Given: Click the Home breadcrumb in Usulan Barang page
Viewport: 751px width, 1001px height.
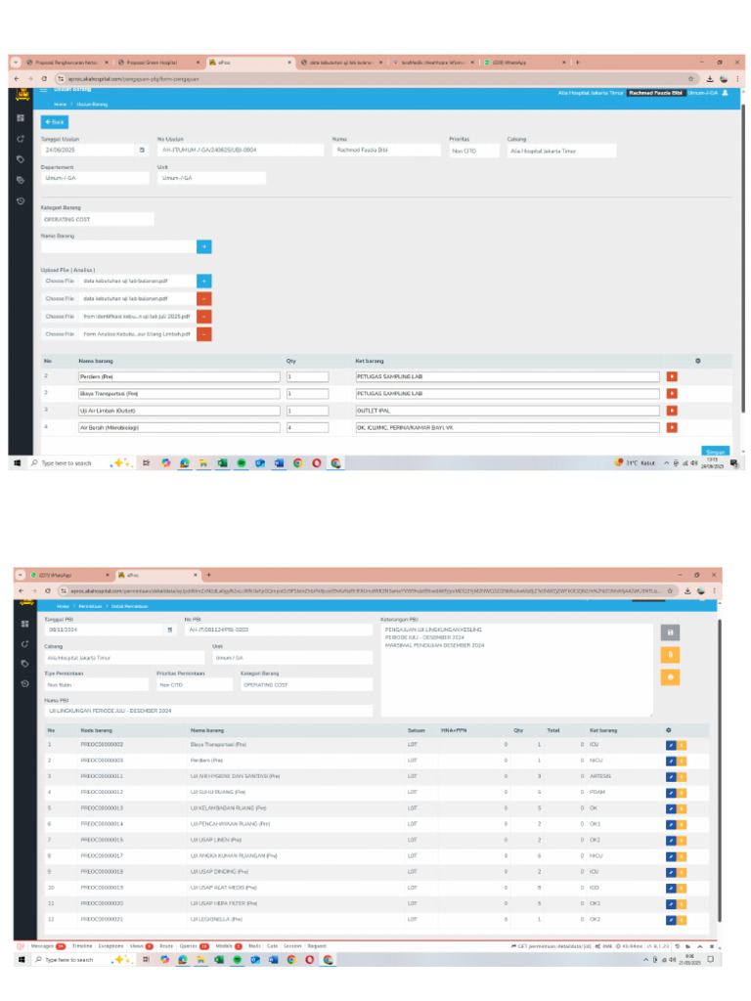Looking at the screenshot, I should (60, 104).
